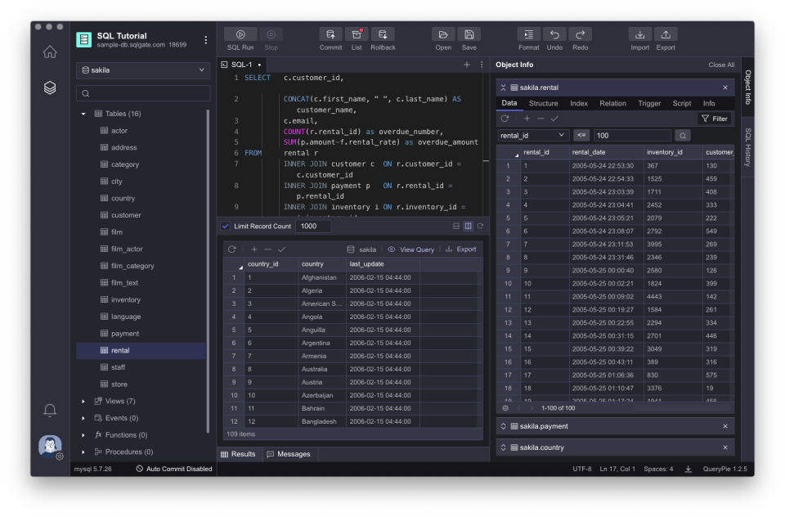This screenshot has width=785, height=517.
Task: Click View Query above the results grid
Action: pos(415,249)
